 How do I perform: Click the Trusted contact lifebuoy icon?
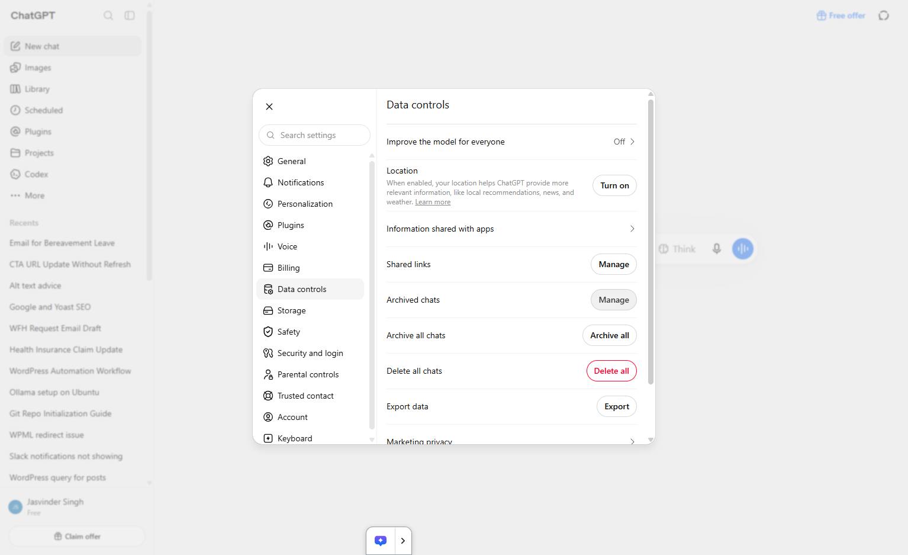click(268, 396)
